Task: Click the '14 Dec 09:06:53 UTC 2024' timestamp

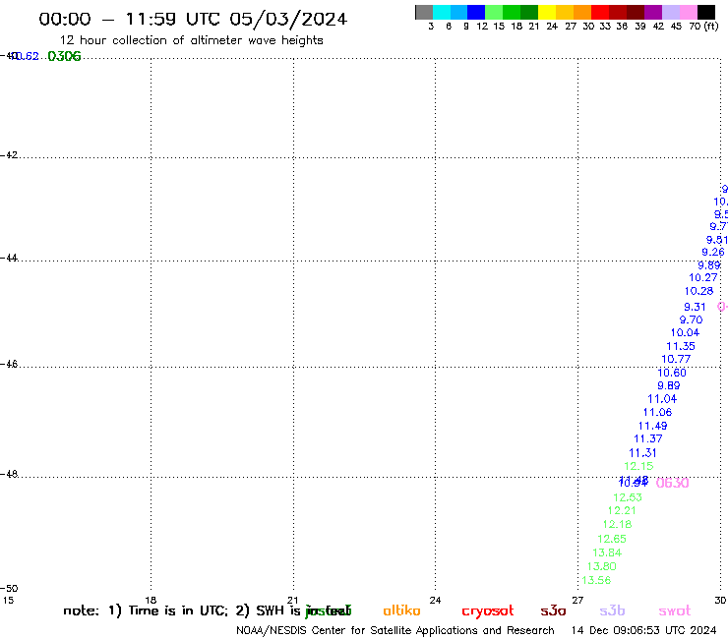Action: [643, 631]
